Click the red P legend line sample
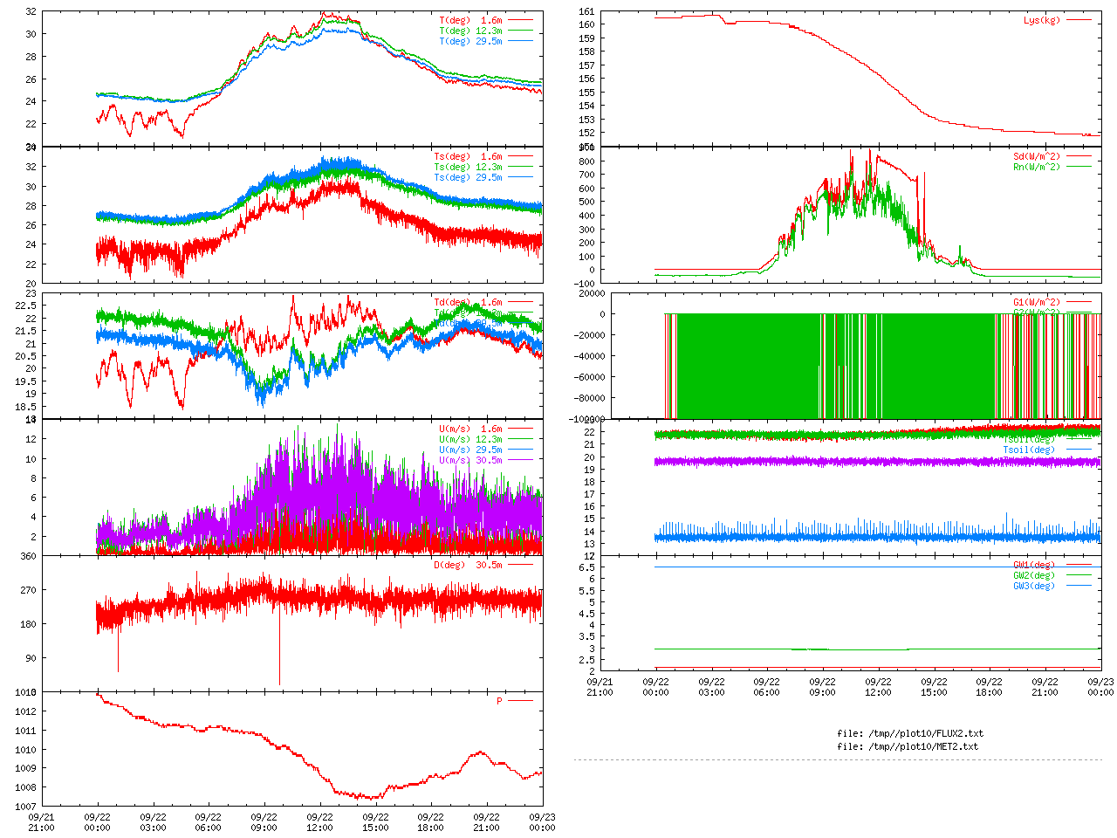 [520, 701]
